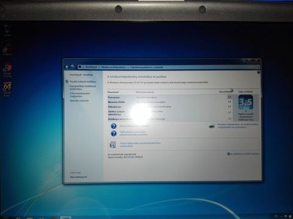Open the online info link beside software icon
This screenshot has width=293, height=219.
[140, 144]
